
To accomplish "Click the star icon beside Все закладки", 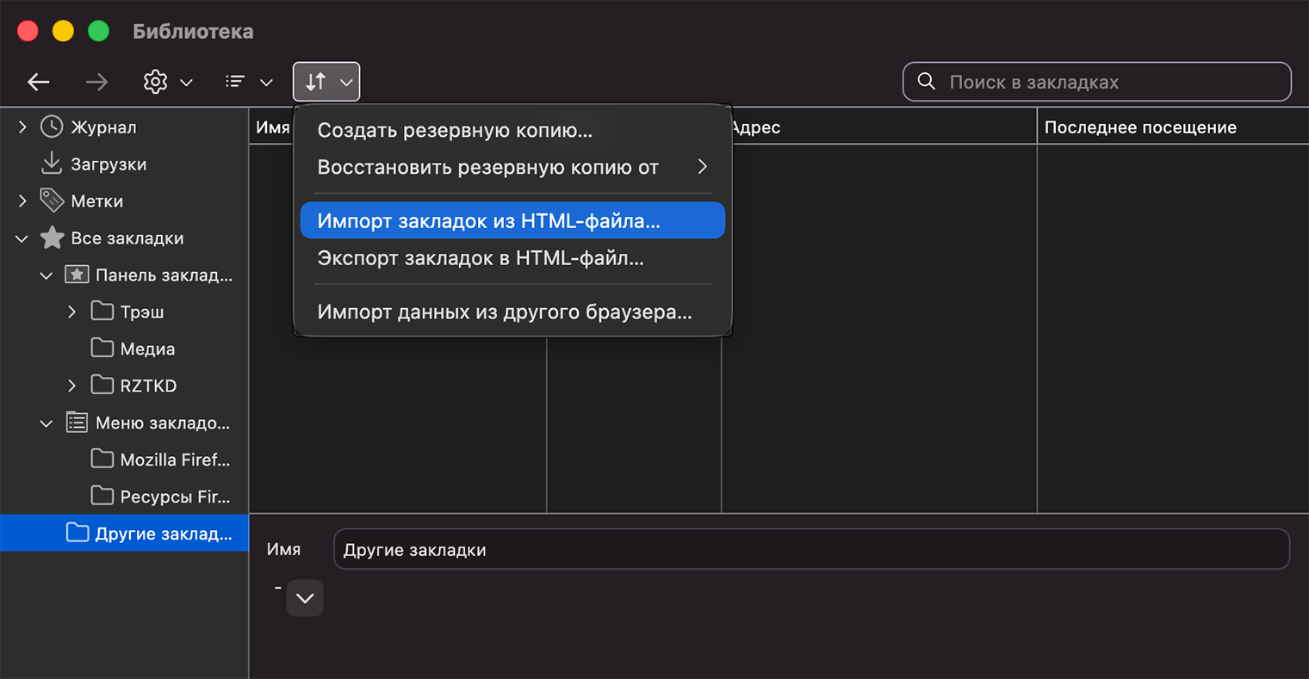I will coord(51,238).
